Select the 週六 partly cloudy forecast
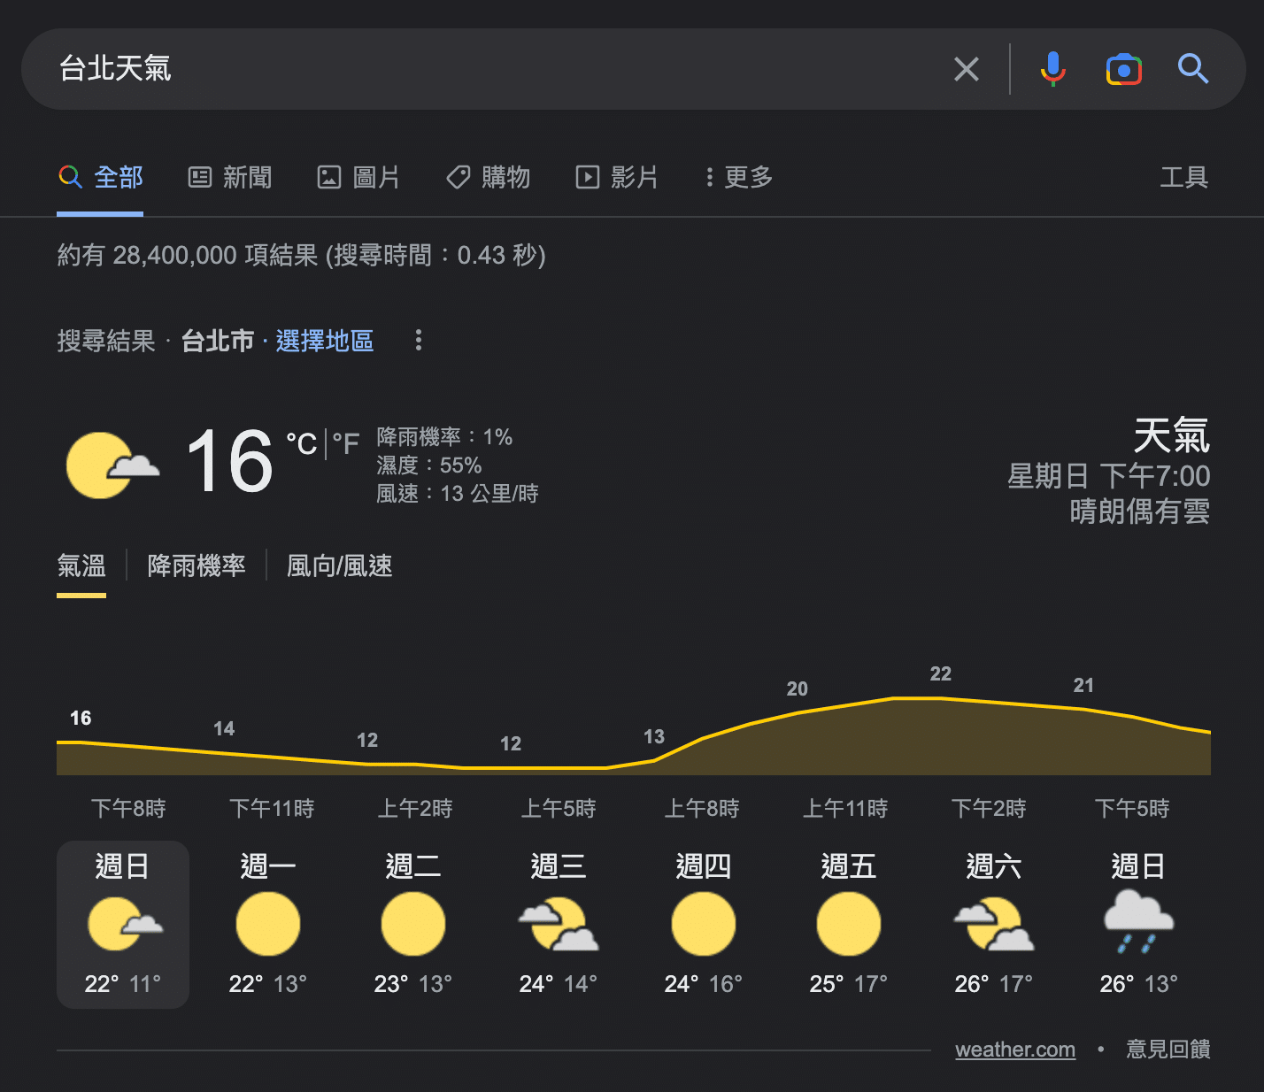The width and height of the screenshot is (1264, 1092). (x=994, y=925)
